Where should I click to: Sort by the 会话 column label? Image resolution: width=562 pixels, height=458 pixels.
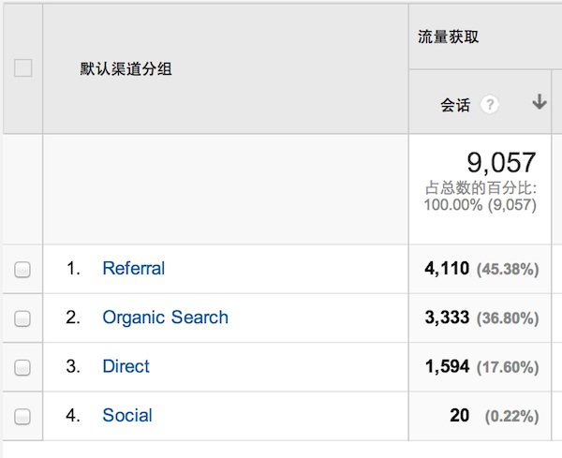point(455,105)
